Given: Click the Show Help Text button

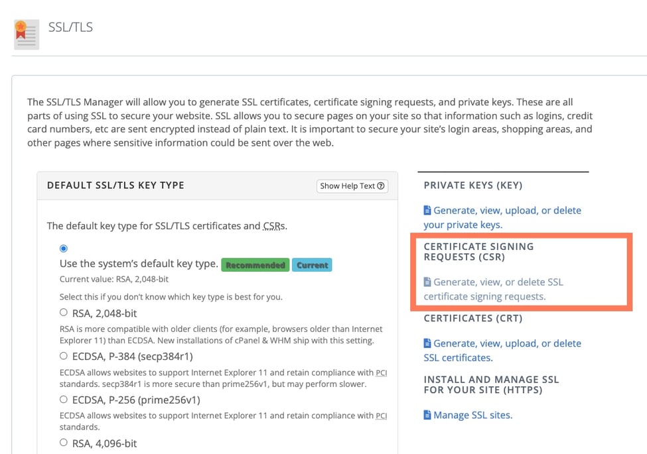Looking at the screenshot, I should (x=352, y=186).
